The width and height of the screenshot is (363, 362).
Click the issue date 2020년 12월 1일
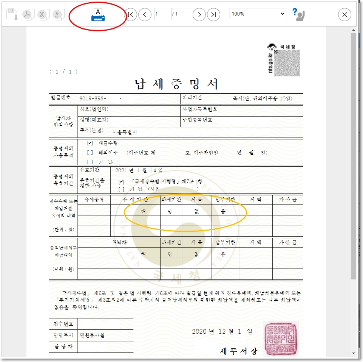click(222, 331)
